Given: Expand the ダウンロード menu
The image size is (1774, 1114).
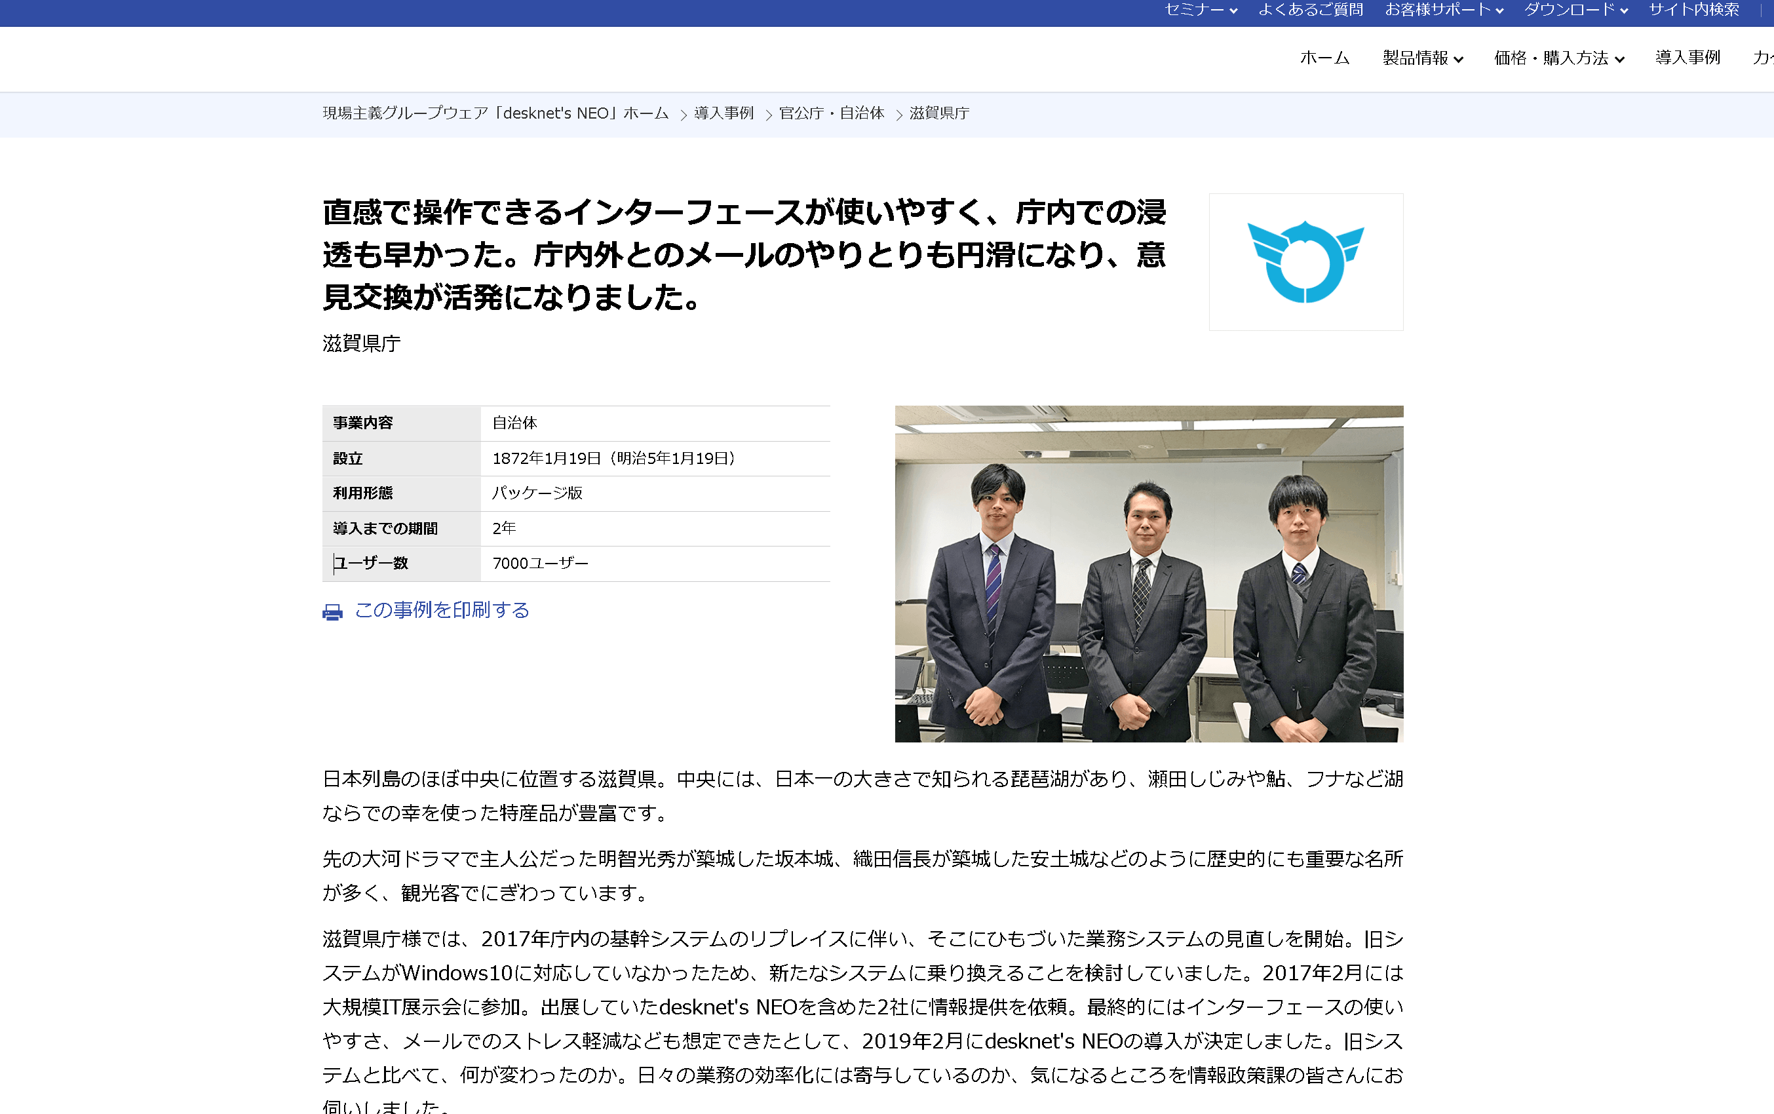Looking at the screenshot, I should [x=1576, y=10].
